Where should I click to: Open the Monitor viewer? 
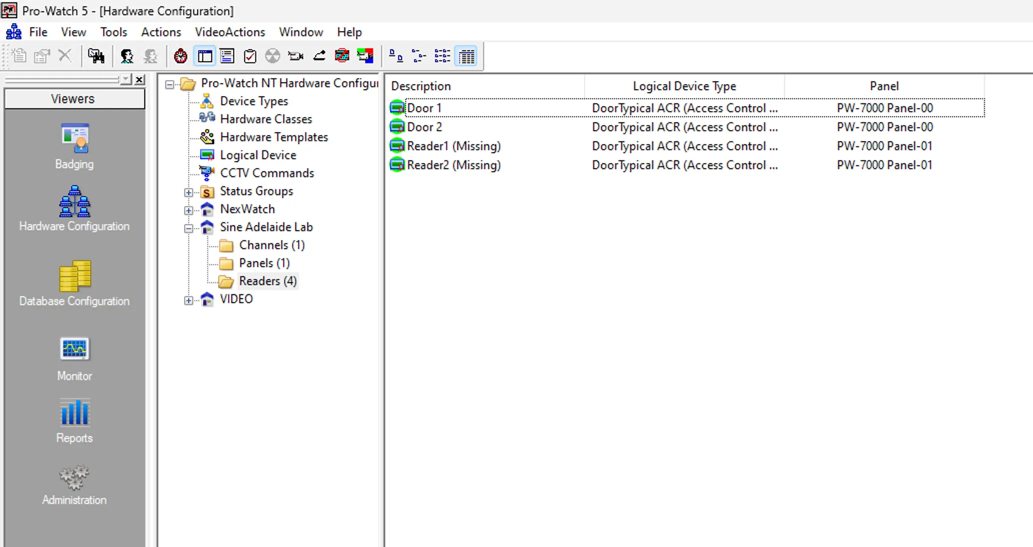tap(74, 358)
